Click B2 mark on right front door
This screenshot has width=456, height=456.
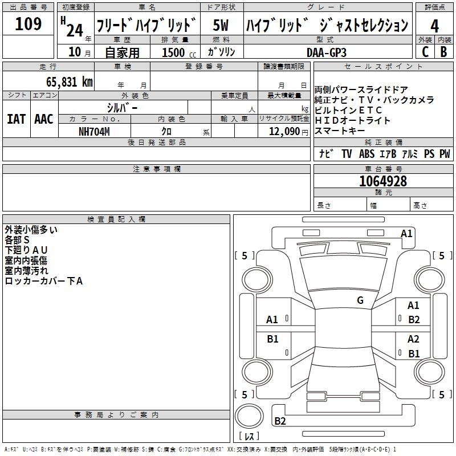414,320
